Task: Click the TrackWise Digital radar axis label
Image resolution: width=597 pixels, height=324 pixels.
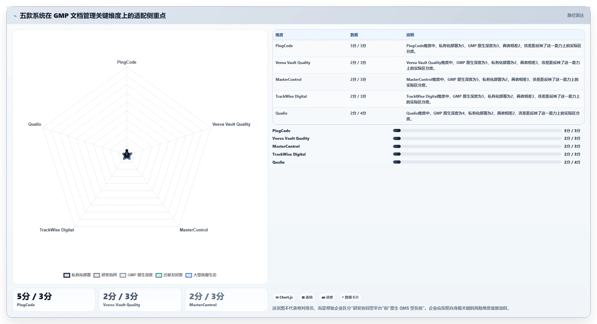Action: pyautogui.click(x=57, y=230)
